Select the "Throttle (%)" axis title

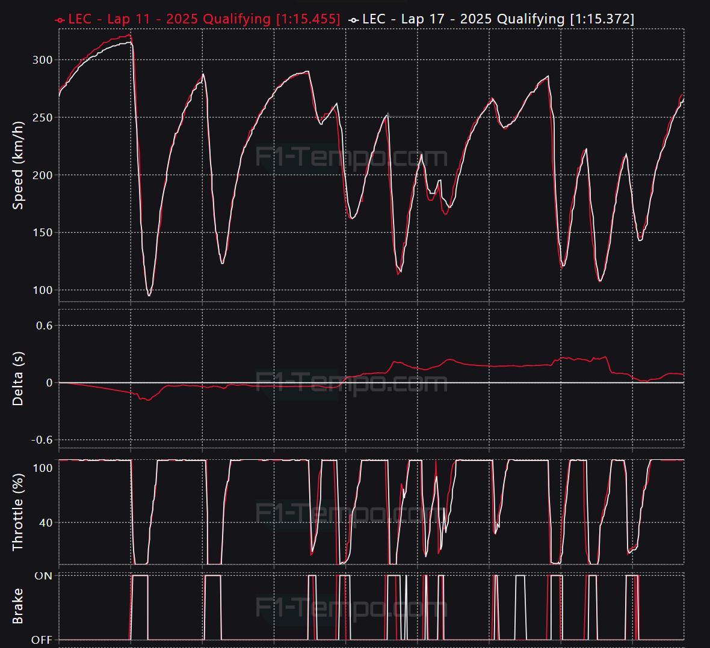coord(17,512)
